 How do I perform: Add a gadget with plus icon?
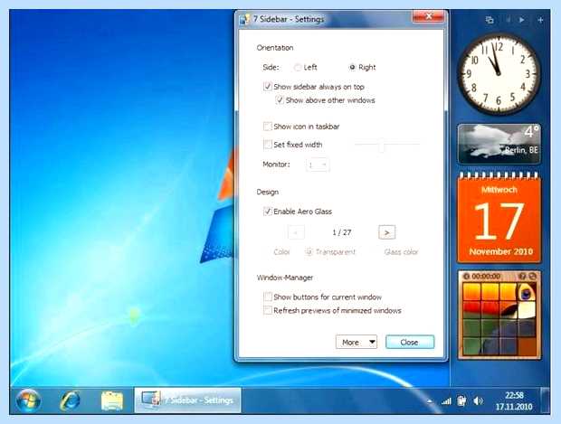click(540, 20)
